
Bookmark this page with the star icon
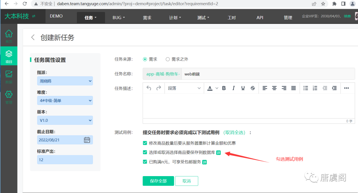pos(323,4)
